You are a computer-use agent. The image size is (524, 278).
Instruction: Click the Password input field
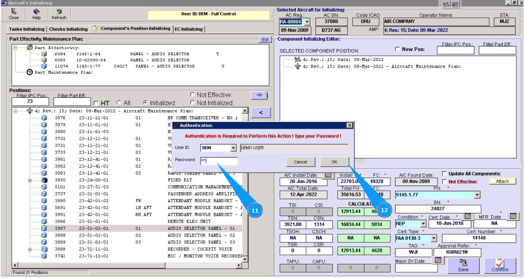219,161
